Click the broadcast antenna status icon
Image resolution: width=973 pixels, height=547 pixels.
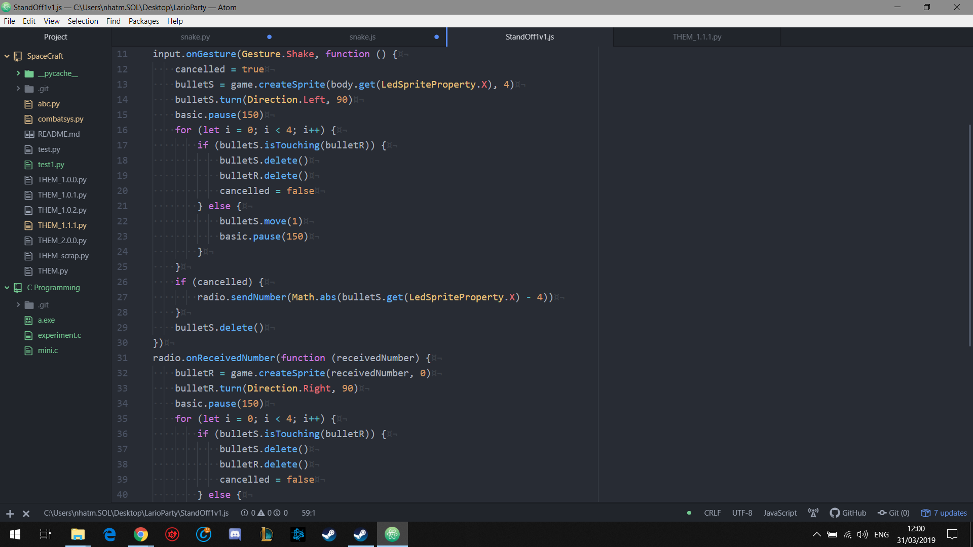tap(813, 513)
